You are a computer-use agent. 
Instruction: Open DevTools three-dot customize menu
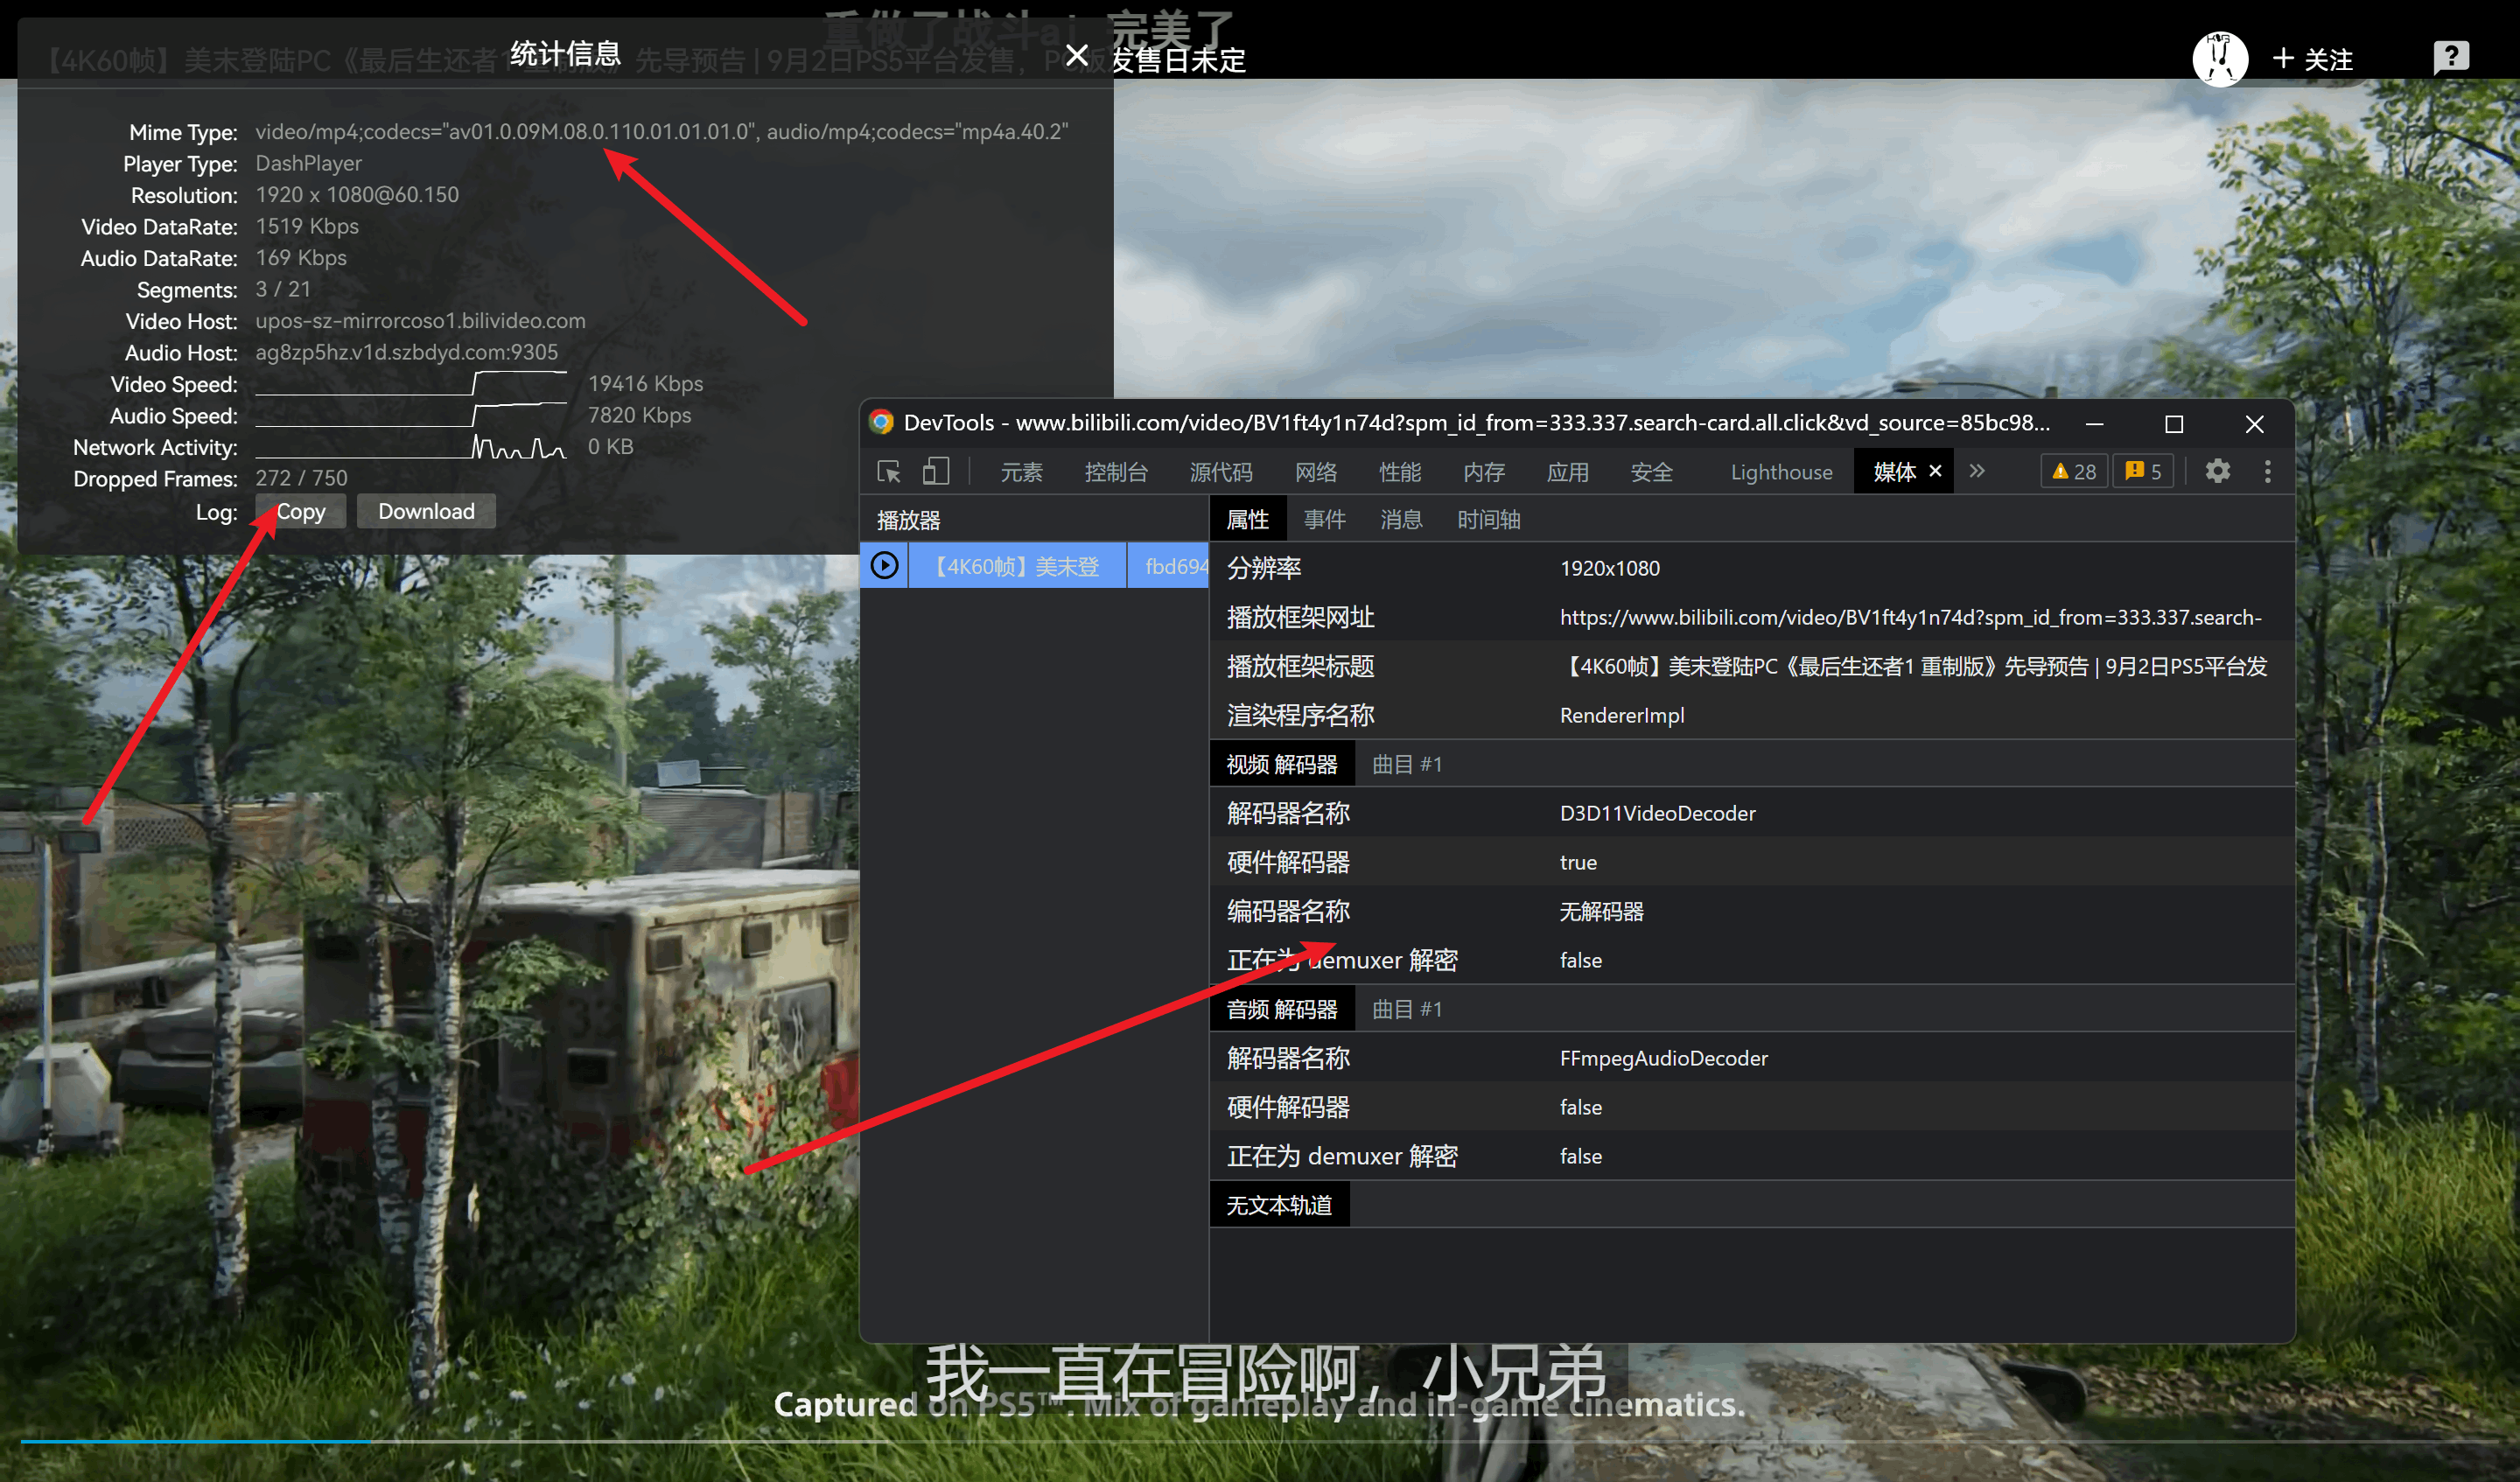[x=2267, y=471]
